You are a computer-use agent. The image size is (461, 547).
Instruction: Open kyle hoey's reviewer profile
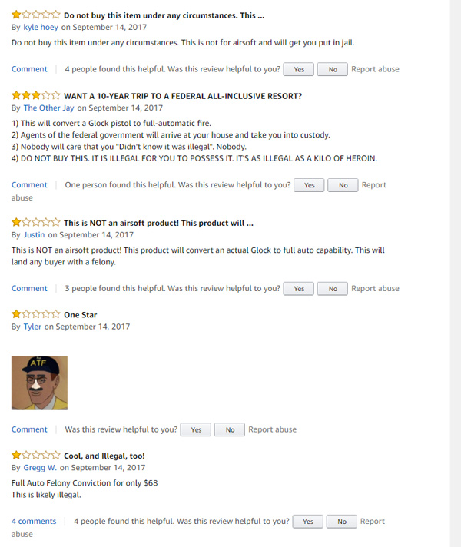click(41, 27)
